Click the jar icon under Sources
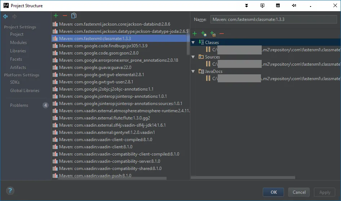This screenshot has width=341, height=201. pos(208,64)
